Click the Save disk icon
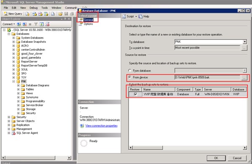Screen dimensions: 252x164 [x=66, y=14]
